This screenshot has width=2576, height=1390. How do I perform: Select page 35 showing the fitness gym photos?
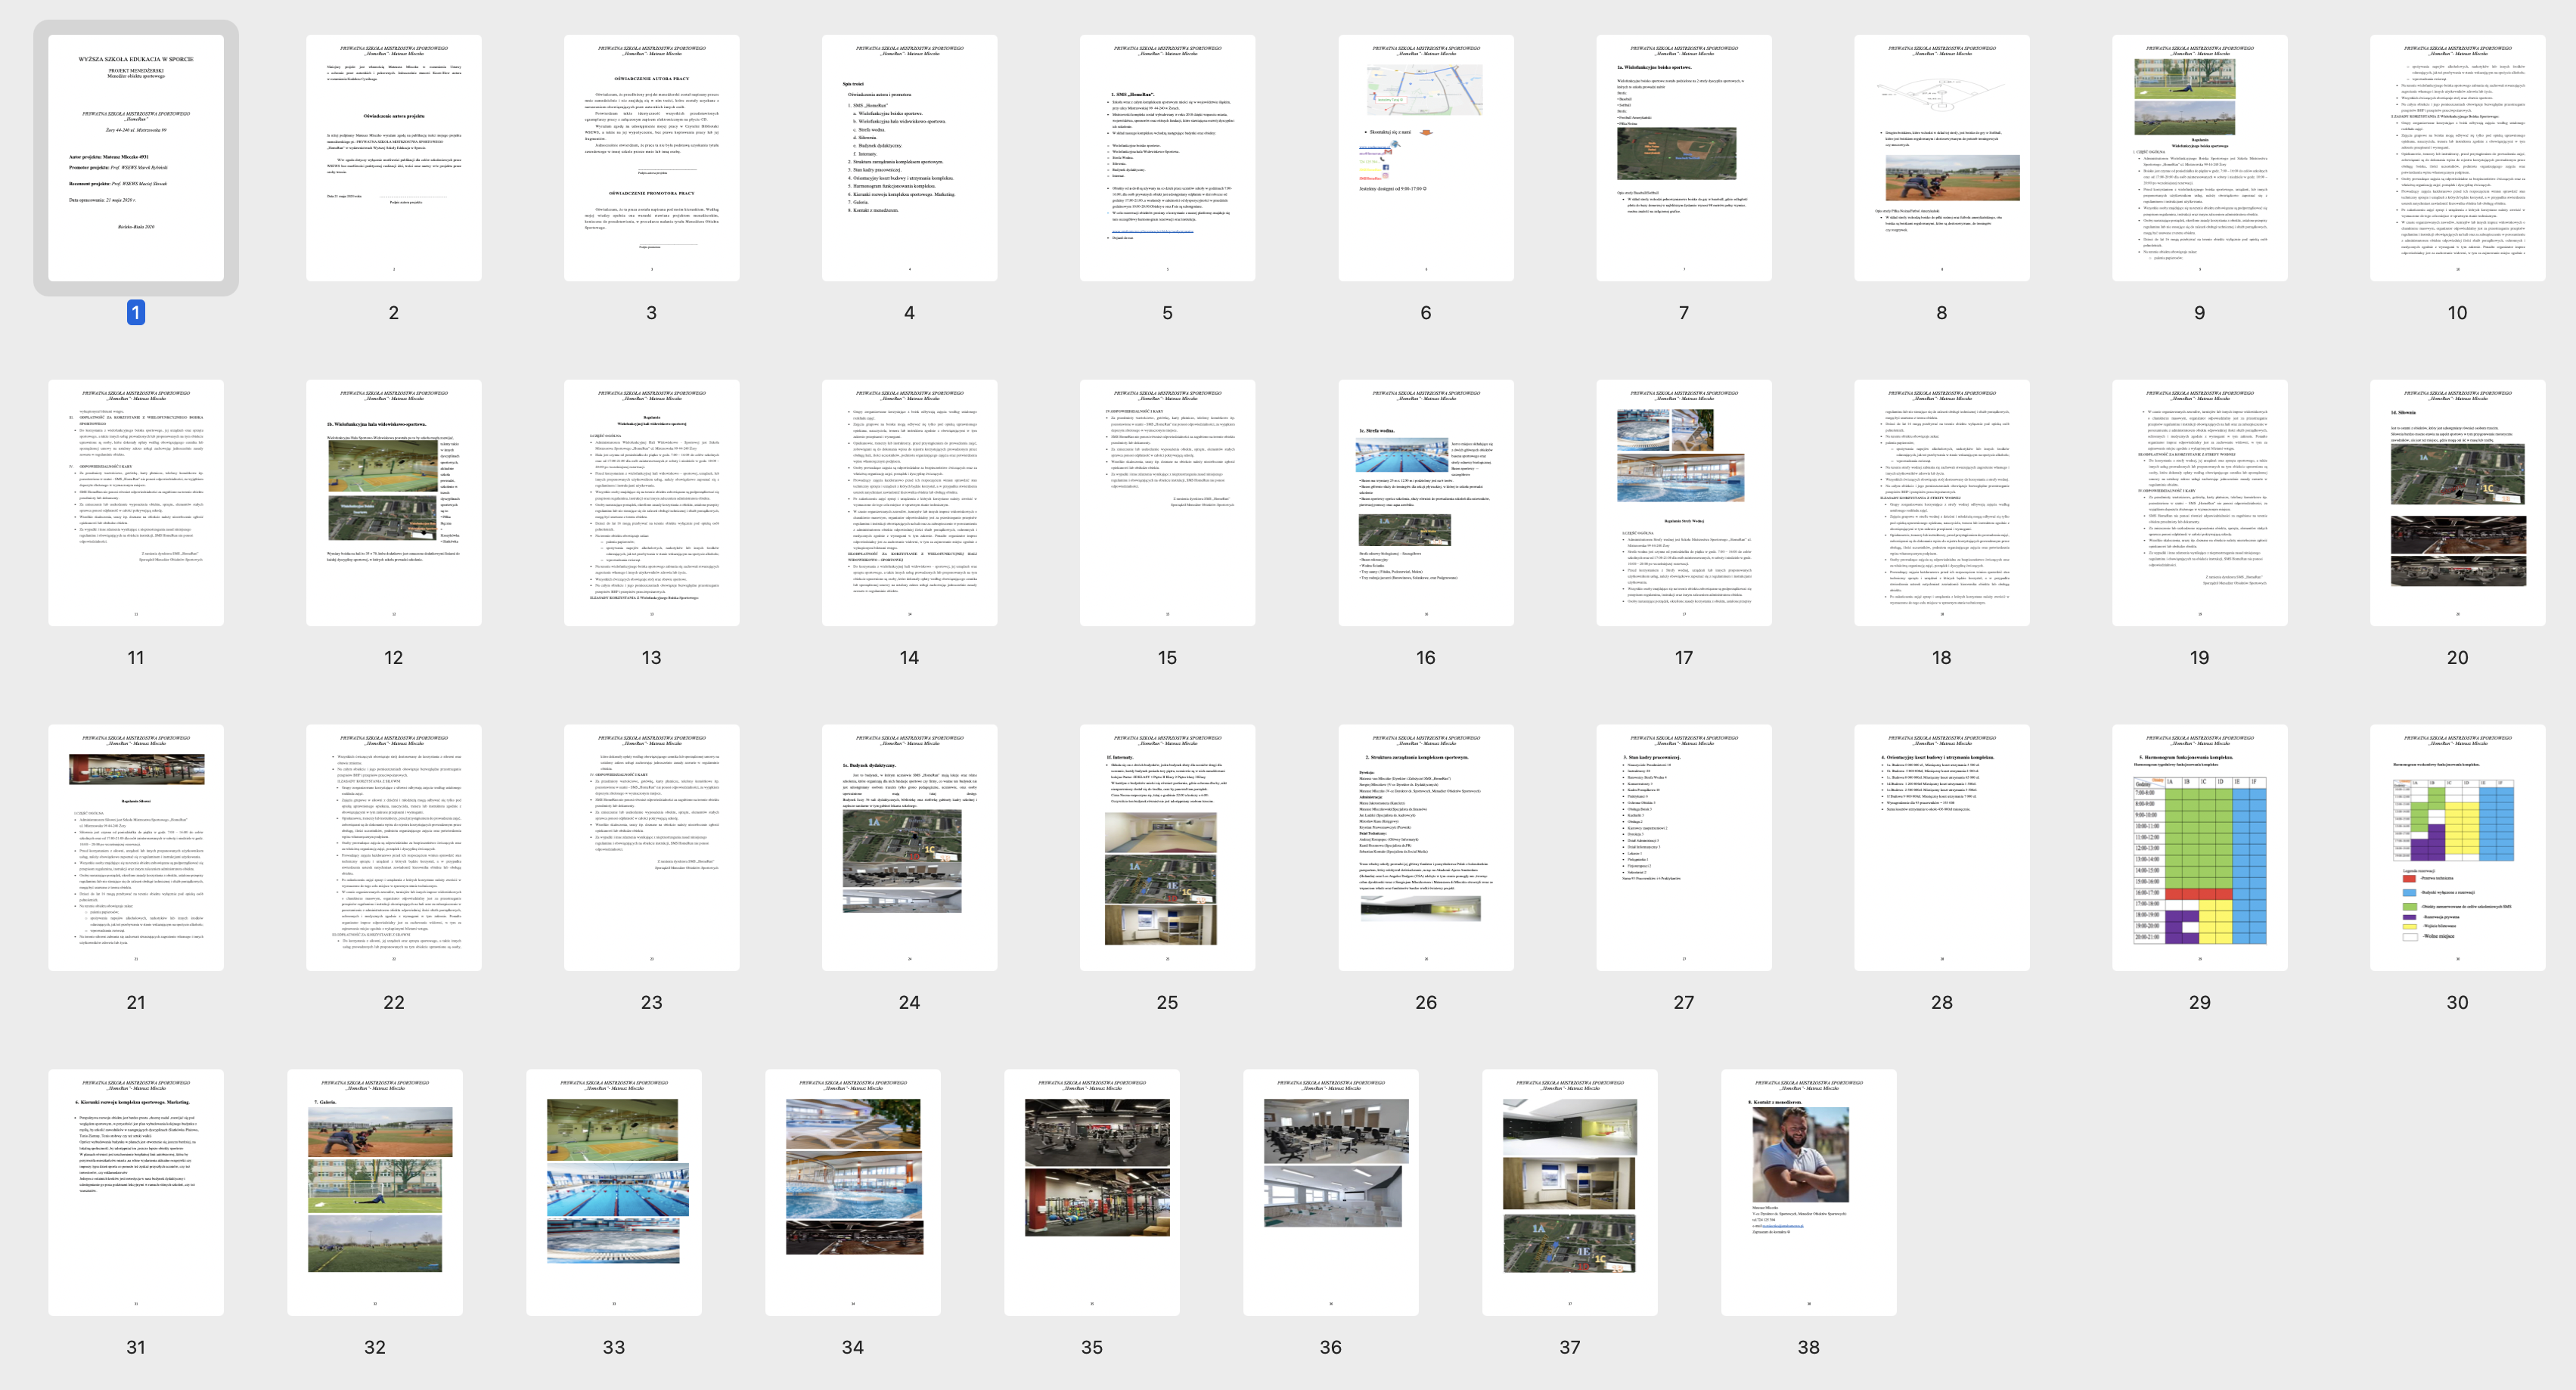pos(1092,1192)
